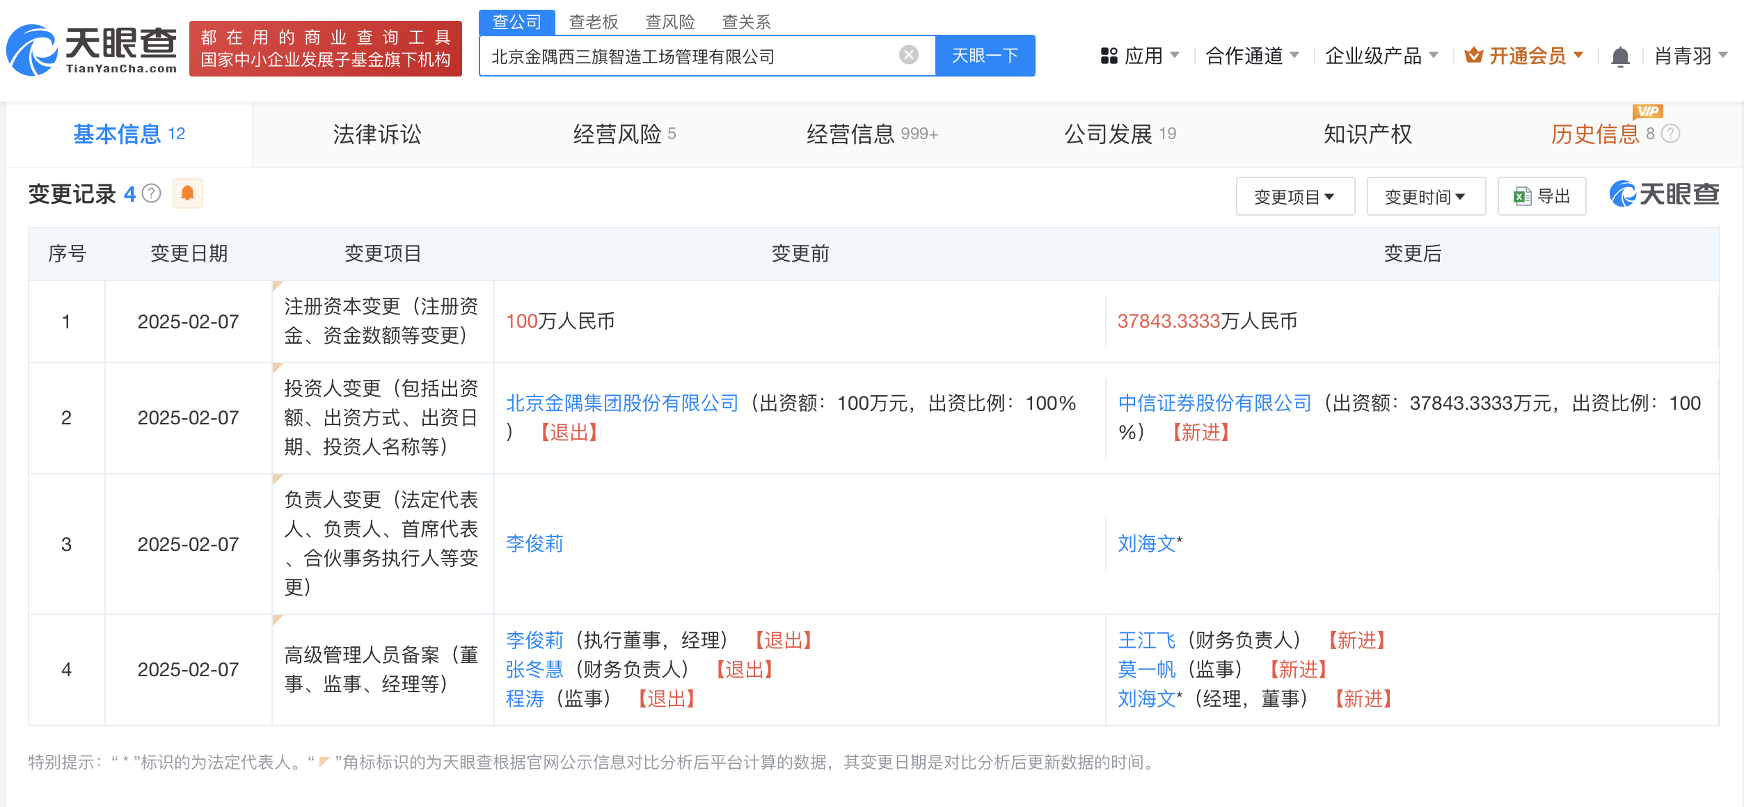Expand the 企业级产品 menu
This screenshot has width=1744, height=807.
click(1381, 56)
